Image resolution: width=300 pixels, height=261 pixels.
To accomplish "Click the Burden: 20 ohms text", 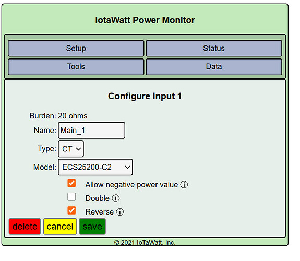I will point(58,116).
